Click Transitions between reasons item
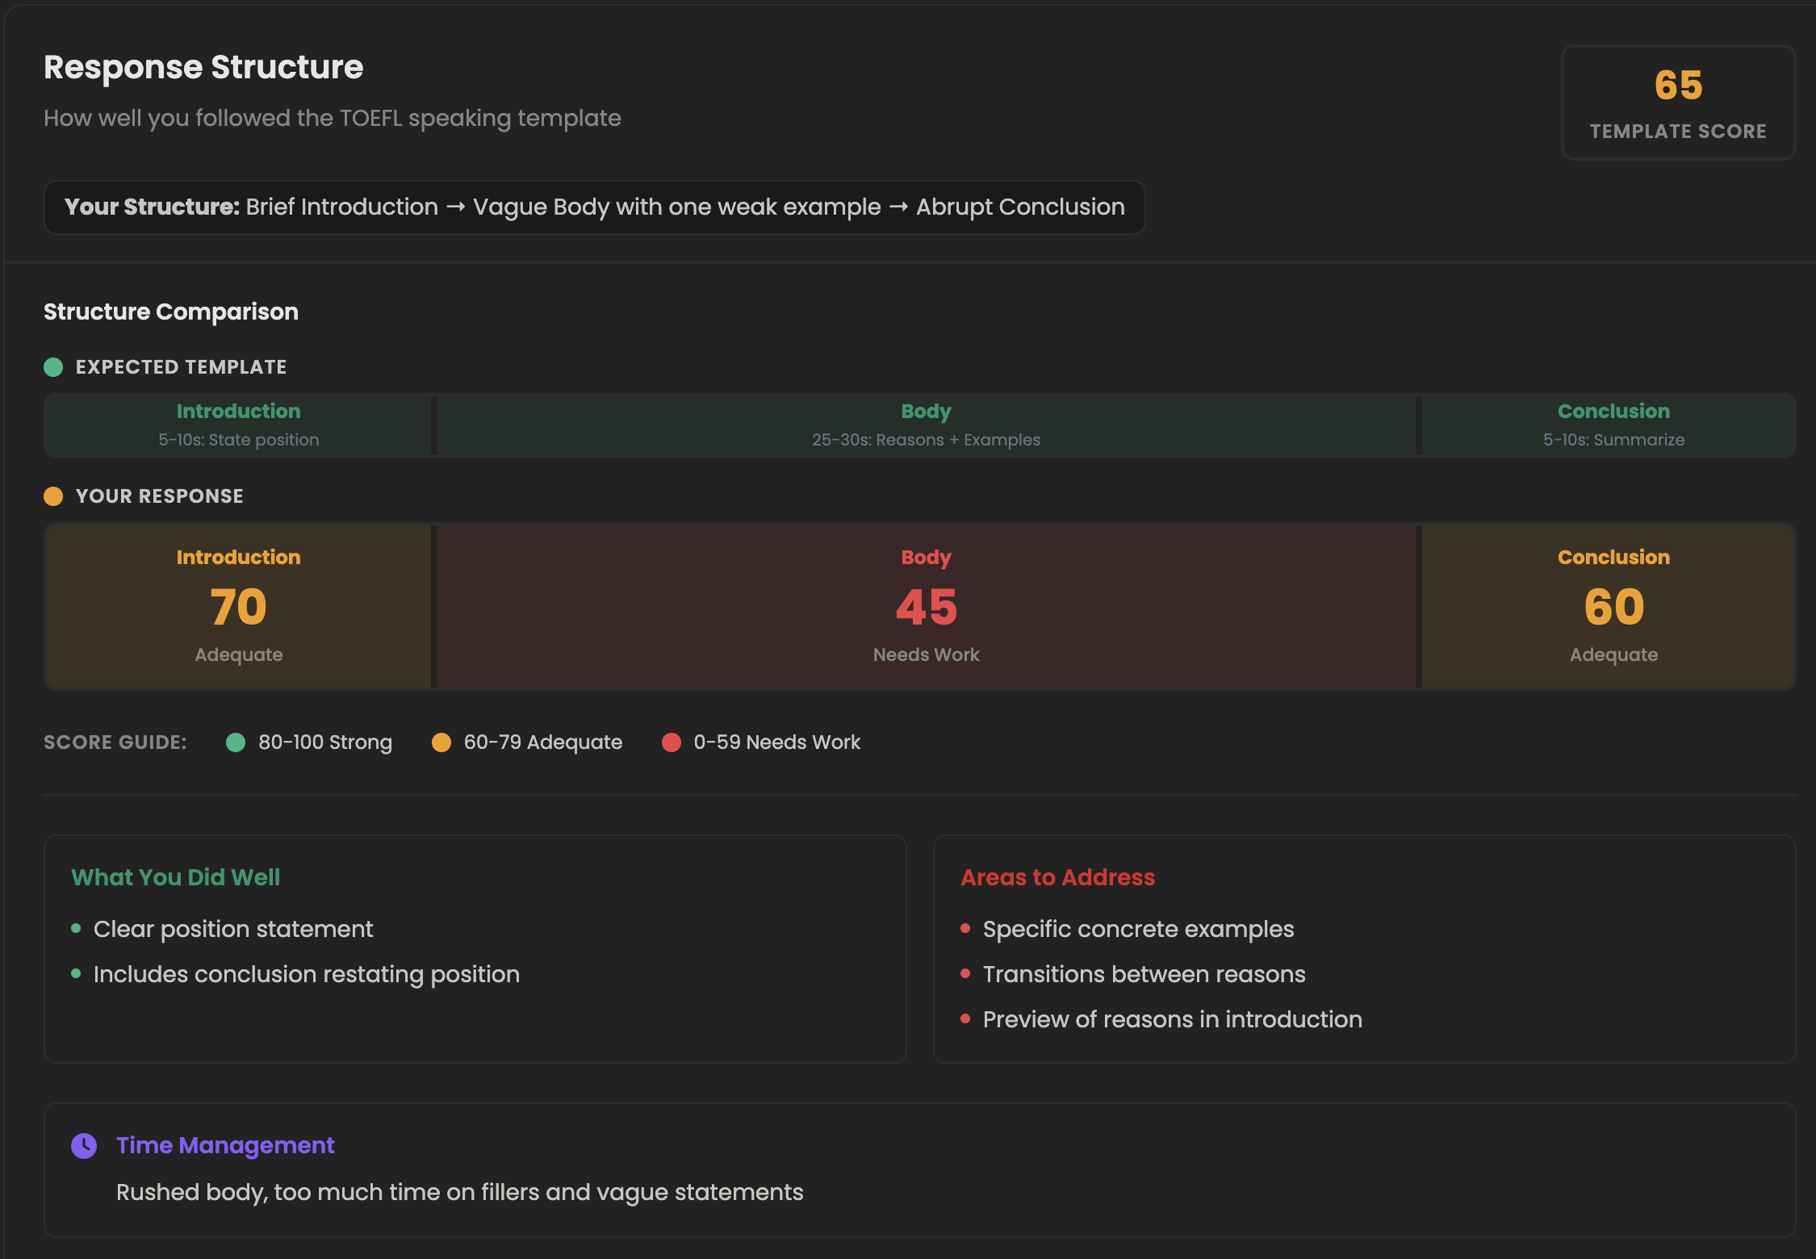 [x=1144, y=974]
